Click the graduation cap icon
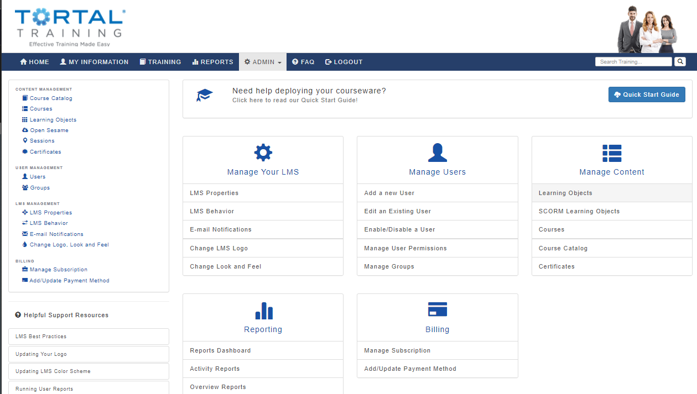697x394 pixels. pos(205,95)
